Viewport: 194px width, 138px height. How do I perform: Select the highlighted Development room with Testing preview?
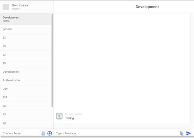point(25,19)
